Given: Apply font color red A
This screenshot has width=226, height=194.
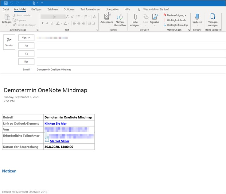Looking at the screenshot, I should [65, 23].
